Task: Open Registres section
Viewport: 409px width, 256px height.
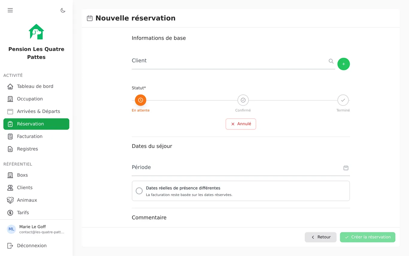Action: point(36,149)
